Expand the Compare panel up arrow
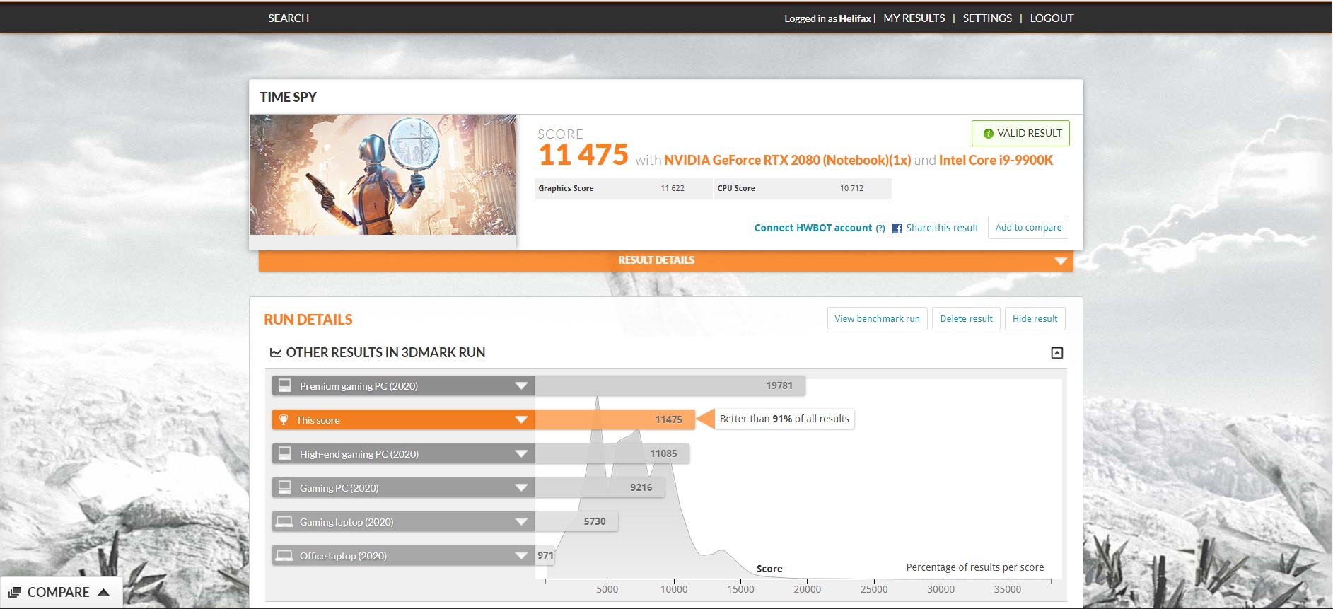This screenshot has height=609, width=1333. [103, 592]
